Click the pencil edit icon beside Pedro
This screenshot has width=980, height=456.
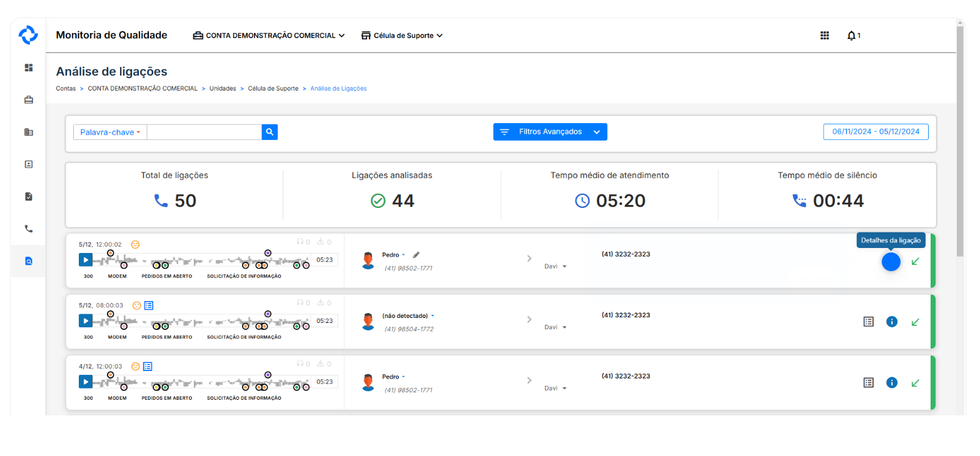(x=417, y=255)
